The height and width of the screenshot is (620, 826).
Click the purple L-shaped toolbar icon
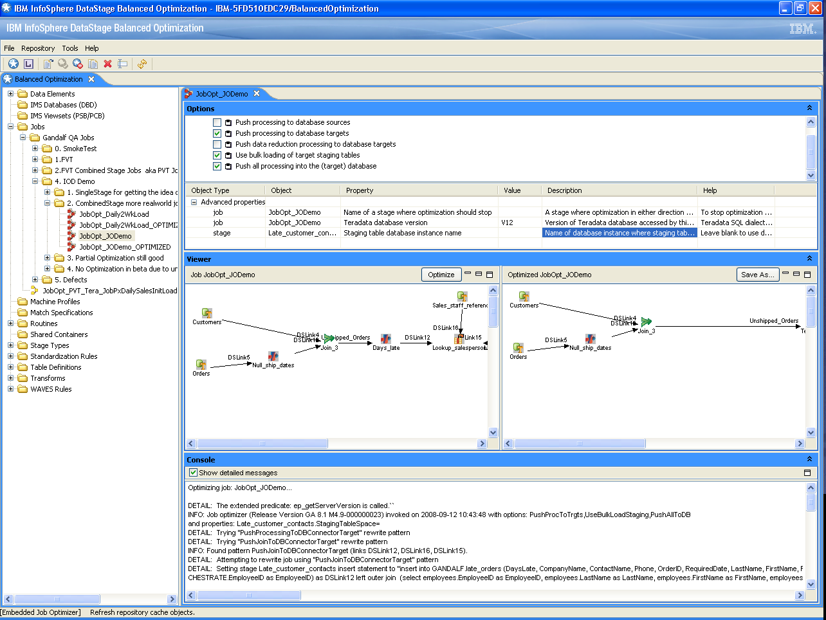click(x=28, y=64)
